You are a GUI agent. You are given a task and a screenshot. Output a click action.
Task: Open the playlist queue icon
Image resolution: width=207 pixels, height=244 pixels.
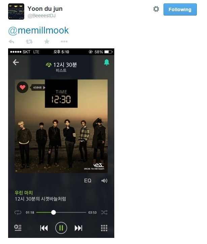(18, 228)
